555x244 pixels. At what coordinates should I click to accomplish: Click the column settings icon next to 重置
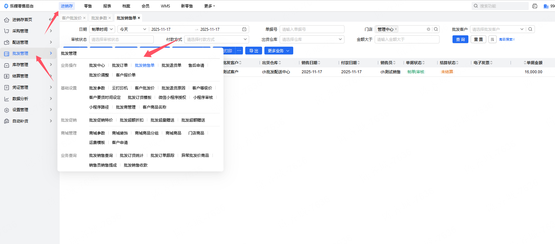(492, 40)
